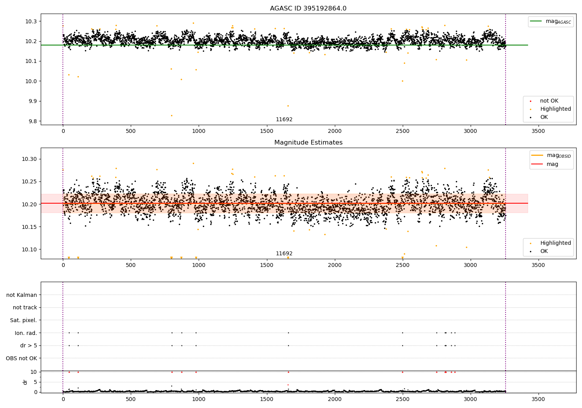Click the "10" tick on the dr axis
Viewport: 582px width, 408px height.
click(x=34, y=372)
